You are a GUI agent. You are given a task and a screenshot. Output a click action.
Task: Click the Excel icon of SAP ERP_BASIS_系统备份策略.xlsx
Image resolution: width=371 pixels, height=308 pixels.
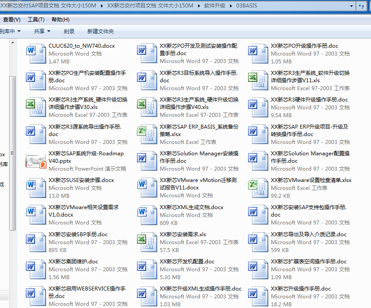[147, 134]
